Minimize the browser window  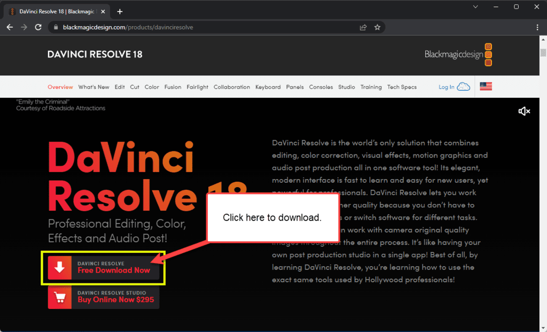[x=496, y=6]
